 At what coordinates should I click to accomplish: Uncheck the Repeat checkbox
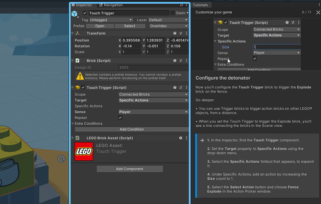[120, 118]
